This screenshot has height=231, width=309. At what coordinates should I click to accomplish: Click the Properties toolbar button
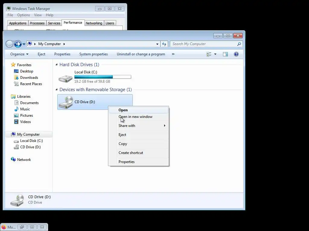[62, 54]
